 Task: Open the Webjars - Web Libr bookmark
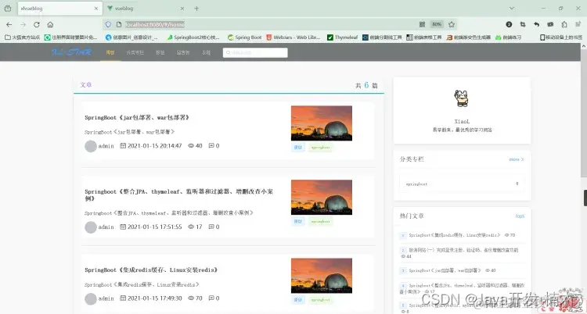coord(293,37)
